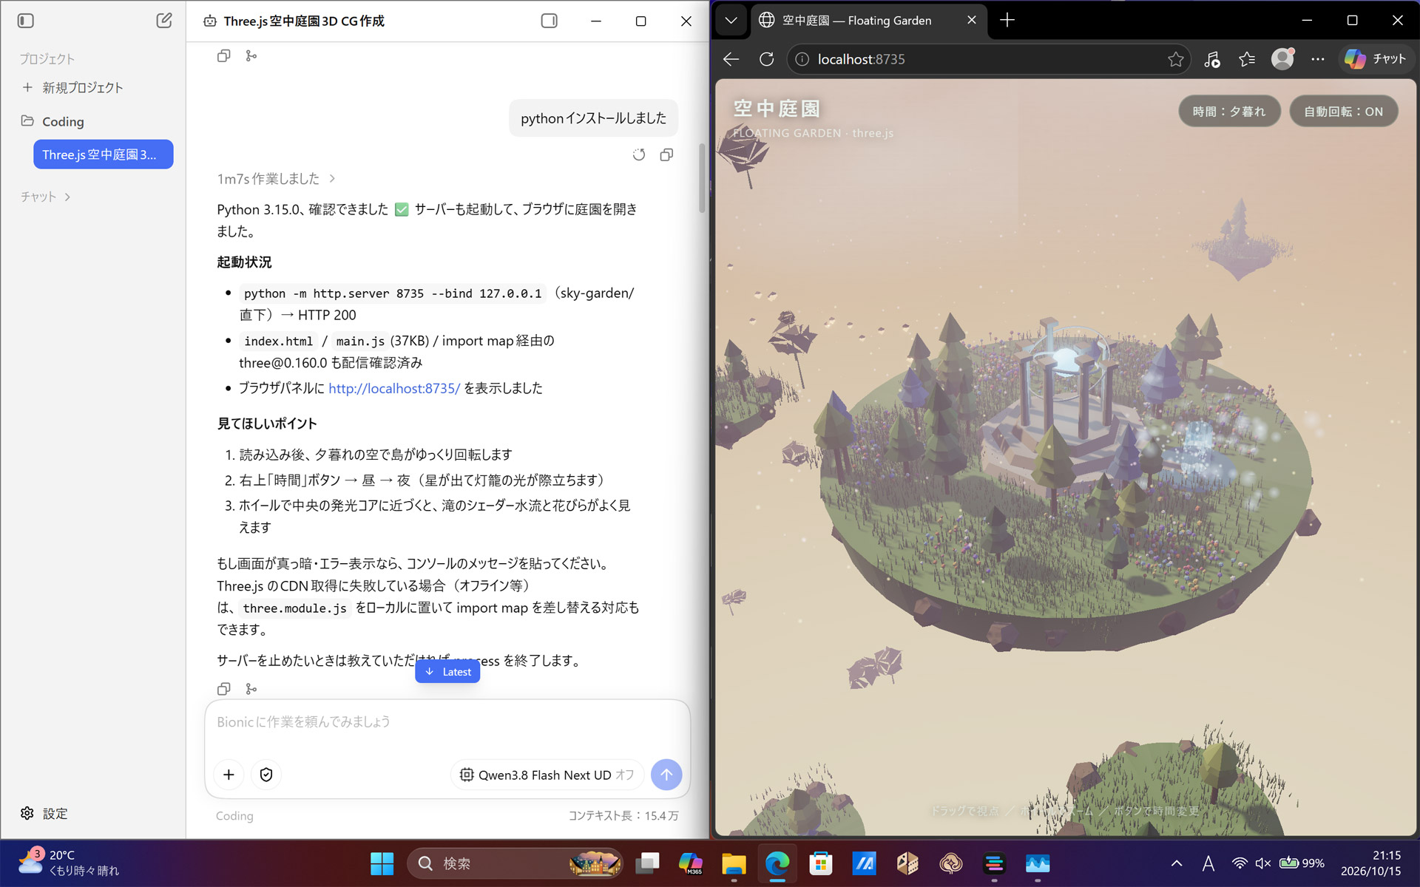Reload the localhost page in Edge
The width and height of the screenshot is (1420, 887).
tap(767, 59)
